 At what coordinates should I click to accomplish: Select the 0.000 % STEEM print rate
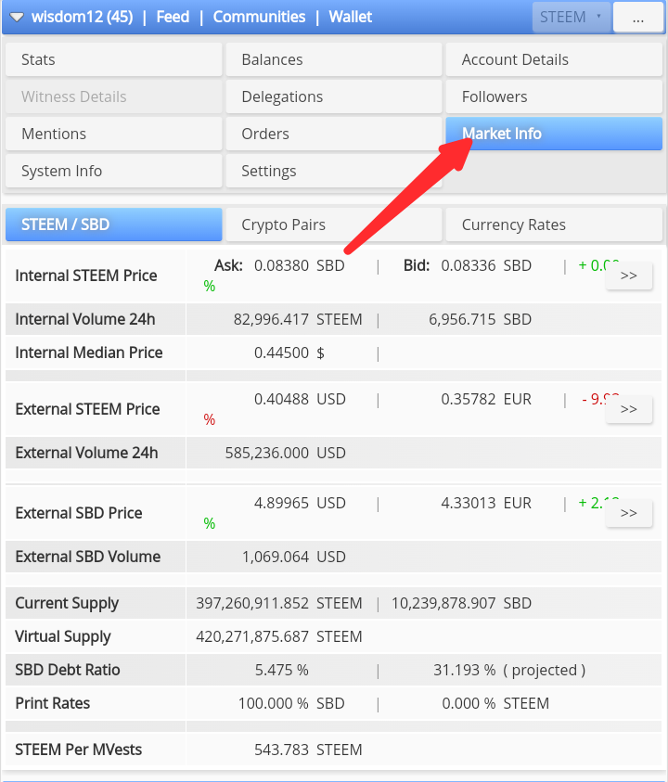pos(495,704)
